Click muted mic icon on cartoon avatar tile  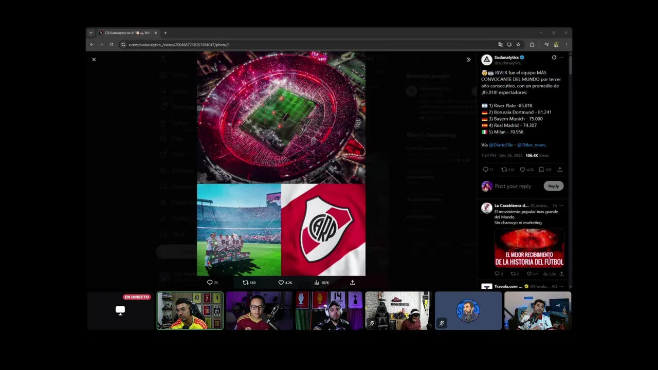pos(441,323)
